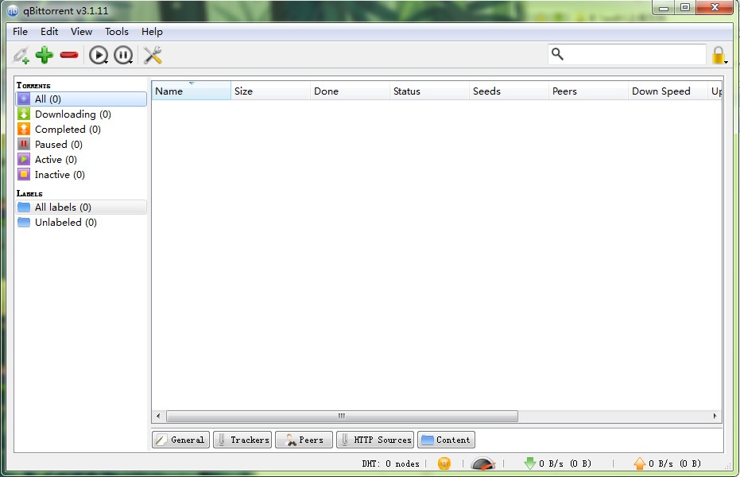This screenshot has width=740, height=477.
Task: Click the yellow padlock lock icon
Action: tap(718, 55)
